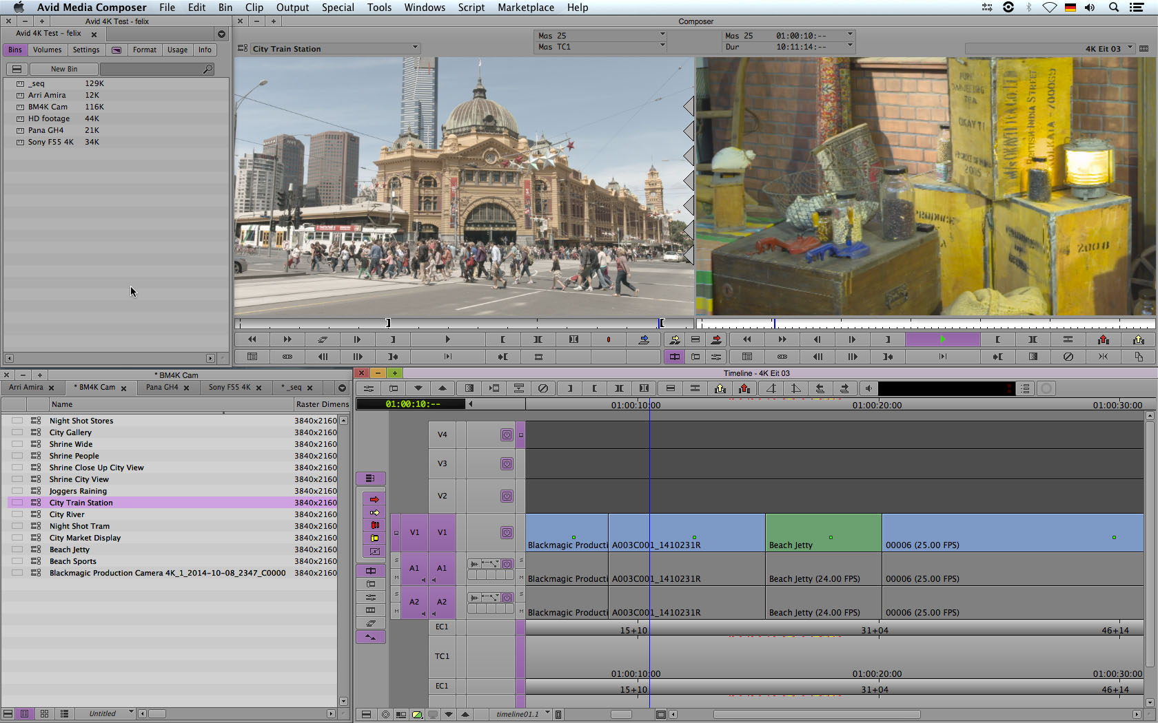Open the City Train Station clip dropdown
Screen dimensions: 1158x723
[415, 48]
